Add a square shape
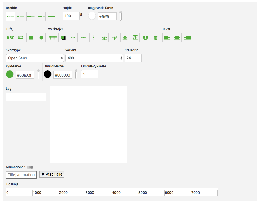This screenshot has height=203, width=259. coord(31,37)
